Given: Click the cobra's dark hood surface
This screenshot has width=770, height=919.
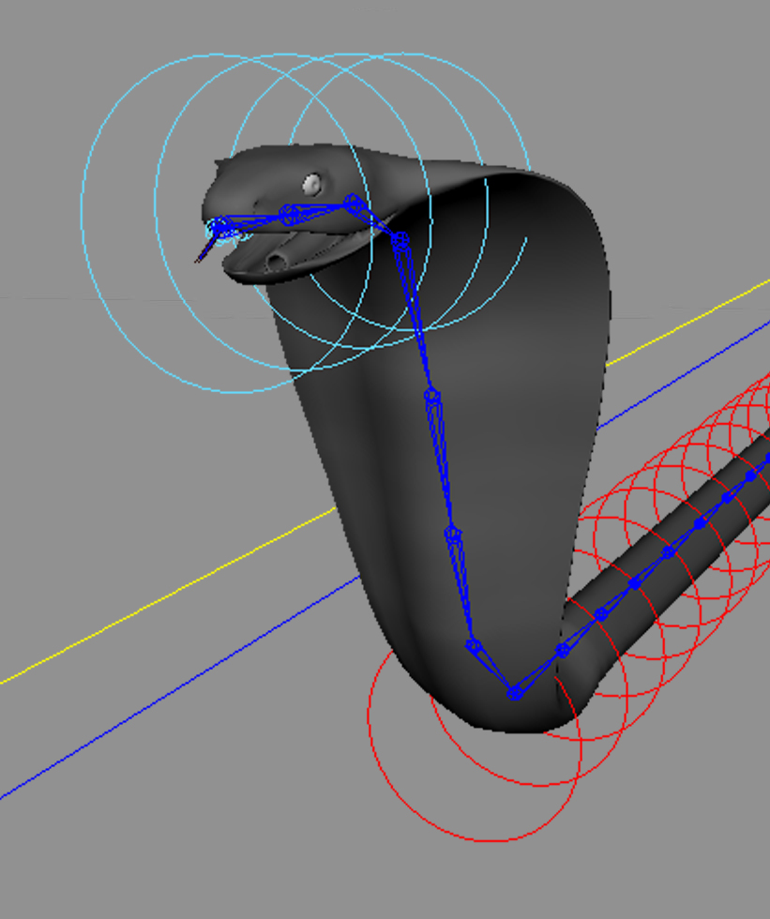Looking at the screenshot, I should 525,375.
